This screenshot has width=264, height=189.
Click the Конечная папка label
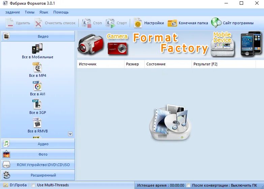(x=193, y=23)
